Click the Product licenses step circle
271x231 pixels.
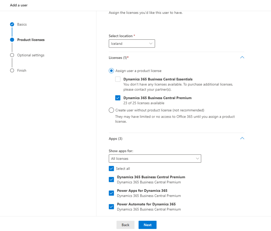point(12,40)
